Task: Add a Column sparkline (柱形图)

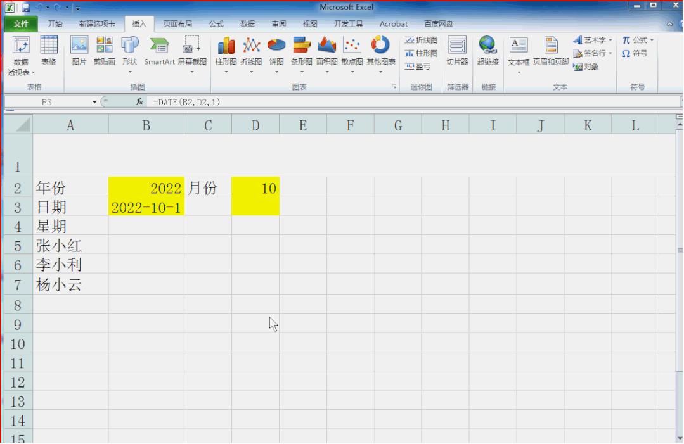Action: click(421, 53)
